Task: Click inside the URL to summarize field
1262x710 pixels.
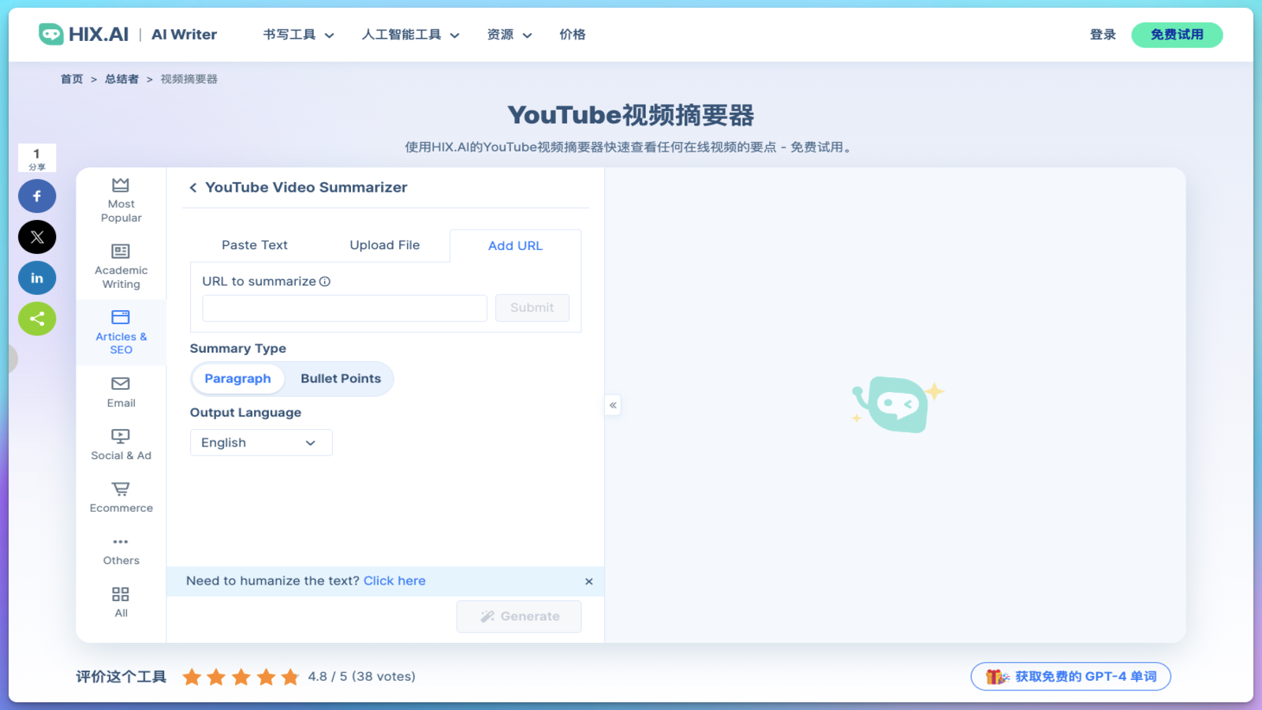Action: [344, 308]
